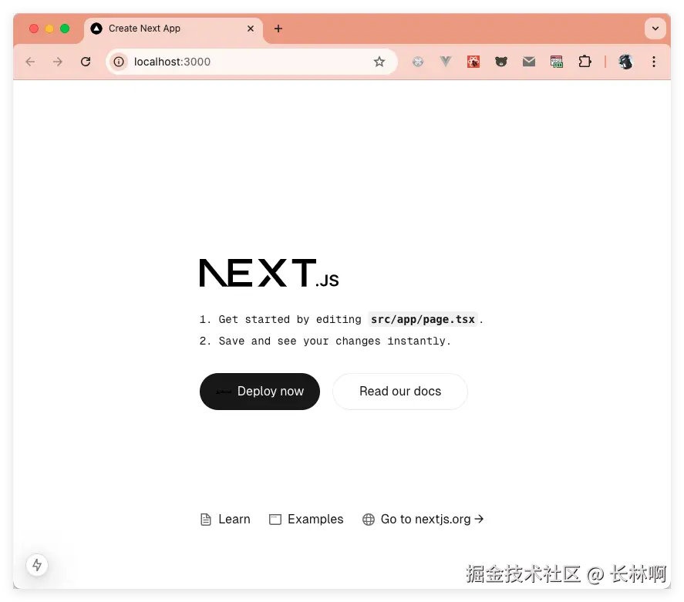Focus the localhost:3000 address bar
The height and width of the screenshot is (602, 684).
251,62
